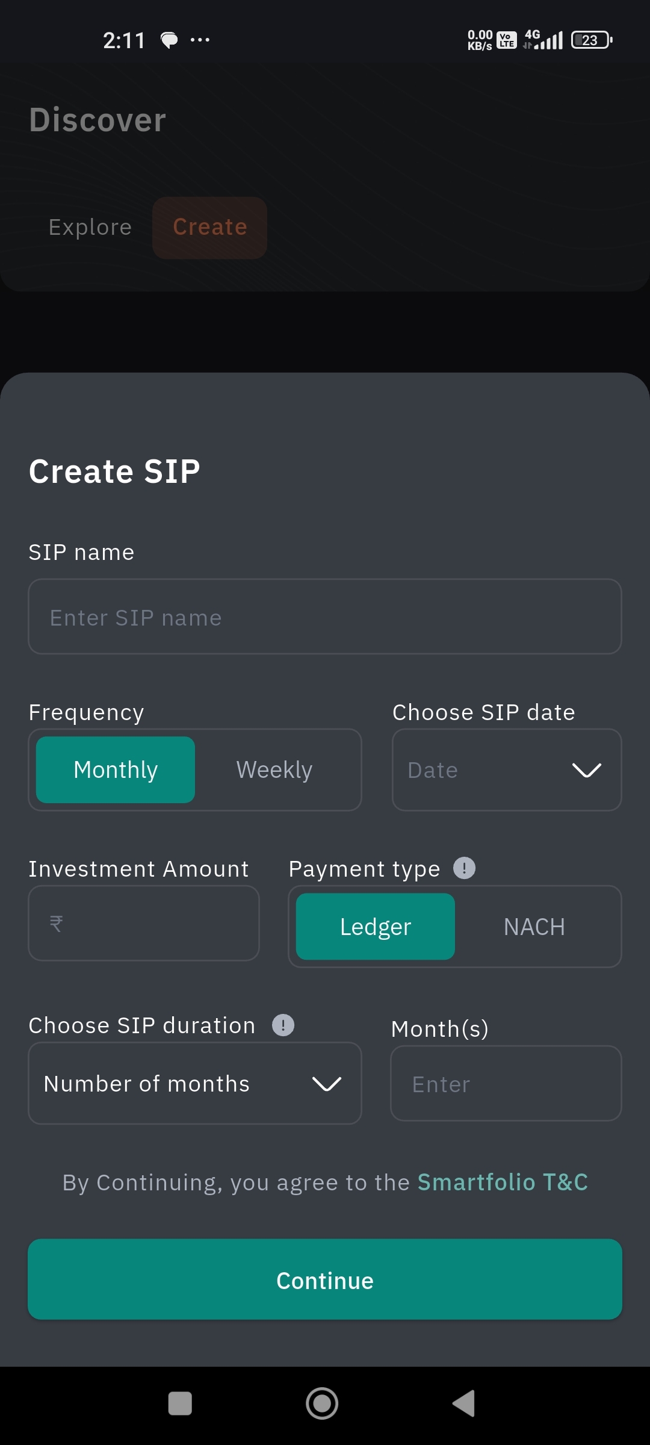Expand the Number of months dropdown
The height and width of the screenshot is (1445, 650).
194,1084
